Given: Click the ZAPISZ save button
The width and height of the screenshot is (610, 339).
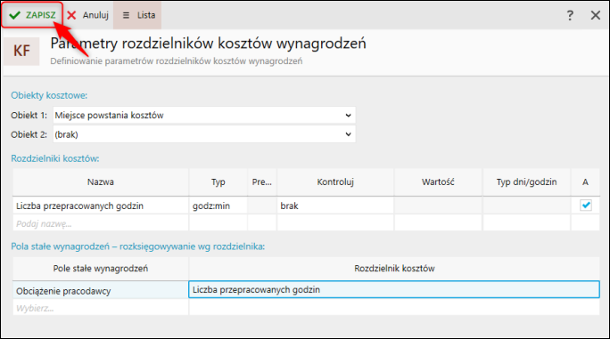Looking at the screenshot, I should click(32, 15).
